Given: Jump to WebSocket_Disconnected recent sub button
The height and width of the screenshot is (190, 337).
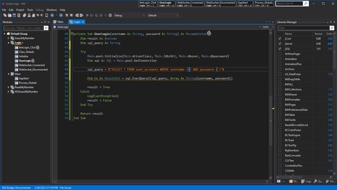Looking at the screenshot, I should tap(220, 4).
